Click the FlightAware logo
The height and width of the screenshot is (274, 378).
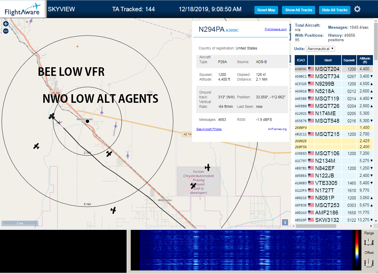[x=23, y=9]
